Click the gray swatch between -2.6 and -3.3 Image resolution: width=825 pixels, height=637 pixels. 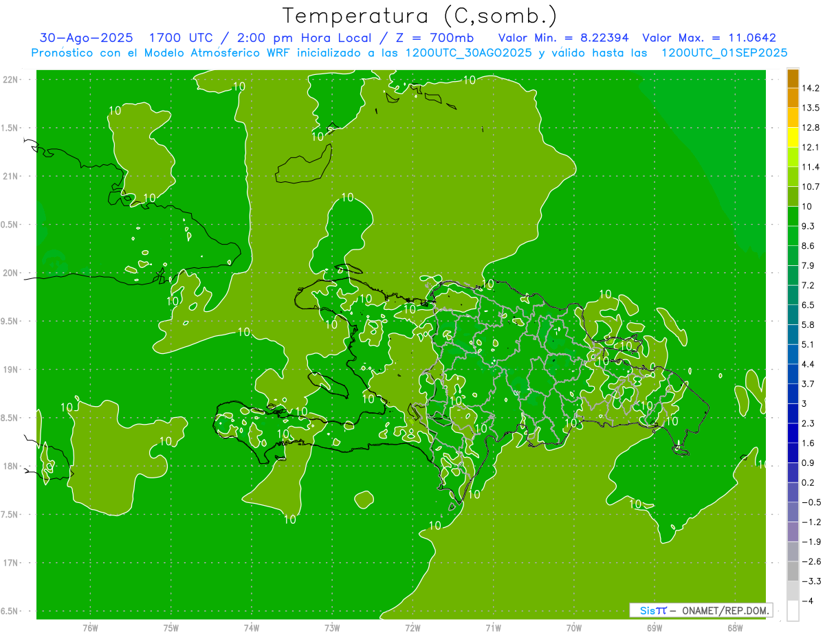(x=793, y=572)
